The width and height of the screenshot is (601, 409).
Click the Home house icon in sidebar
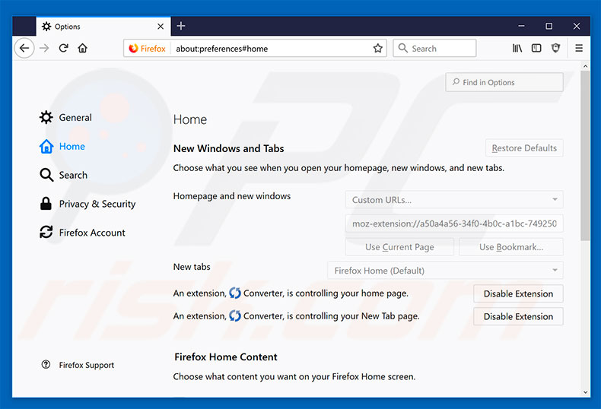tap(46, 146)
